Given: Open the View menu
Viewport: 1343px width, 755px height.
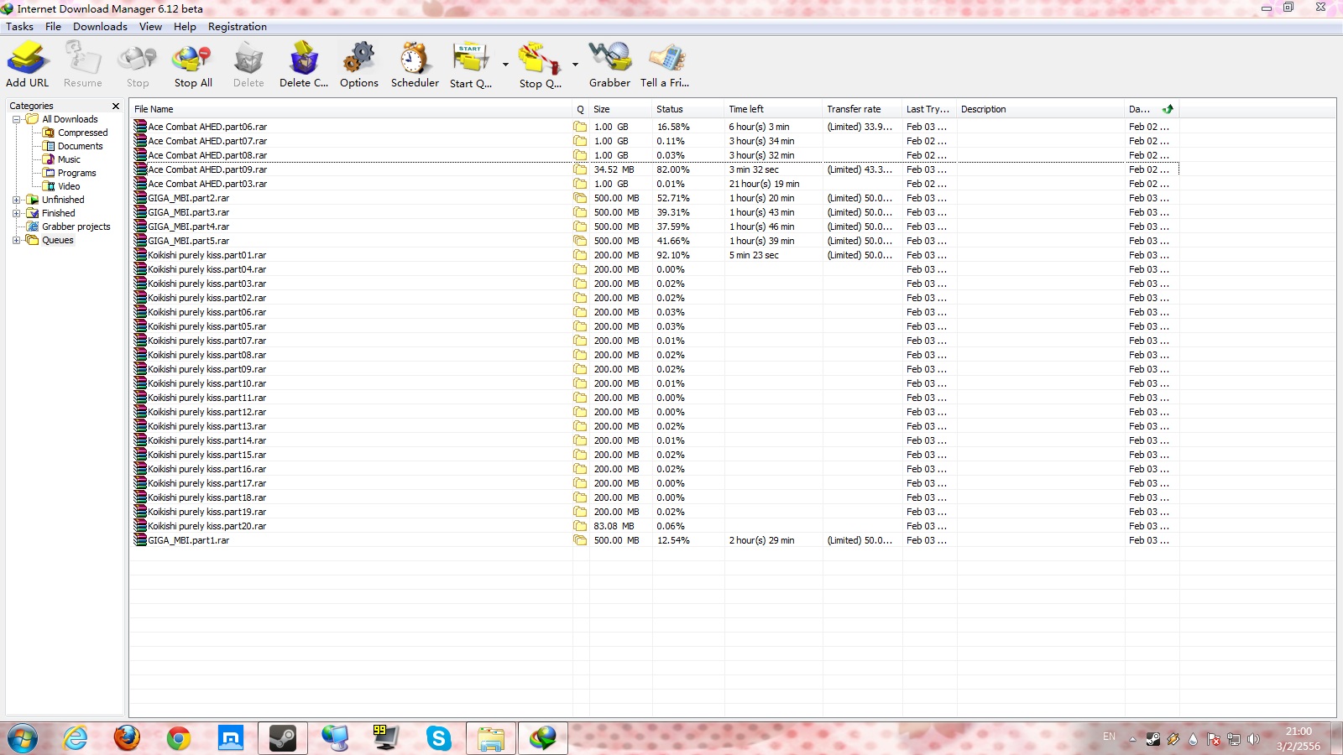Looking at the screenshot, I should [x=150, y=27].
